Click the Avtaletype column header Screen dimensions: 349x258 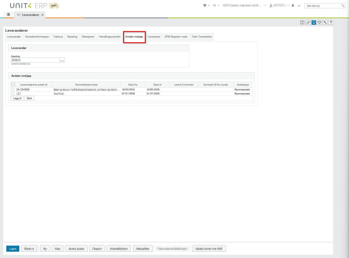[243, 85]
